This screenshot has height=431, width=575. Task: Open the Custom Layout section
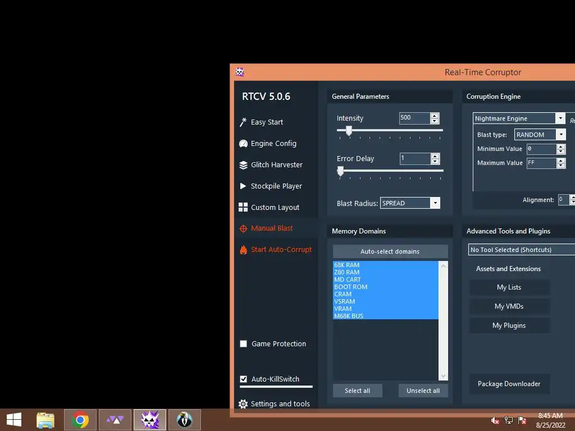click(x=275, y=208)
